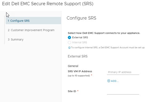Focus the Site ID input field
148x102 pixels.
(123, 92)
